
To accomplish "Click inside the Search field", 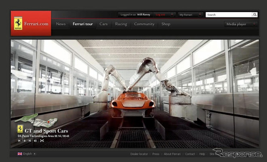I will [x=229, y=15].
